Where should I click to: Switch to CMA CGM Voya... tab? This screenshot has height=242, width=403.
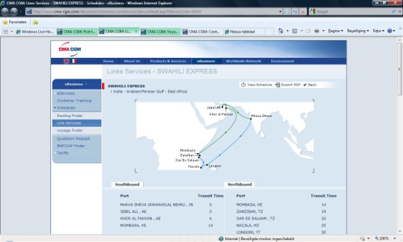coord(161,32)
